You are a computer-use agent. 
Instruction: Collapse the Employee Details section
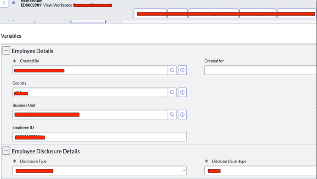[6, 50]
